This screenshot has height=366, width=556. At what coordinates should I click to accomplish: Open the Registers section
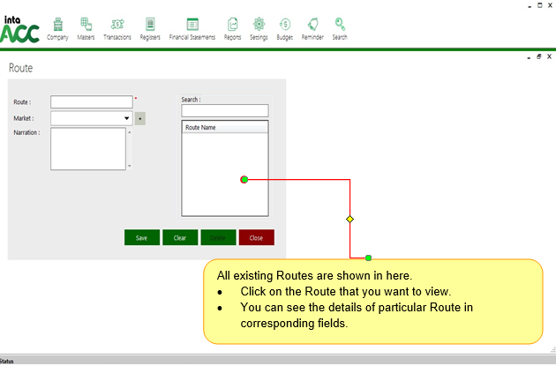click(150, 27)
